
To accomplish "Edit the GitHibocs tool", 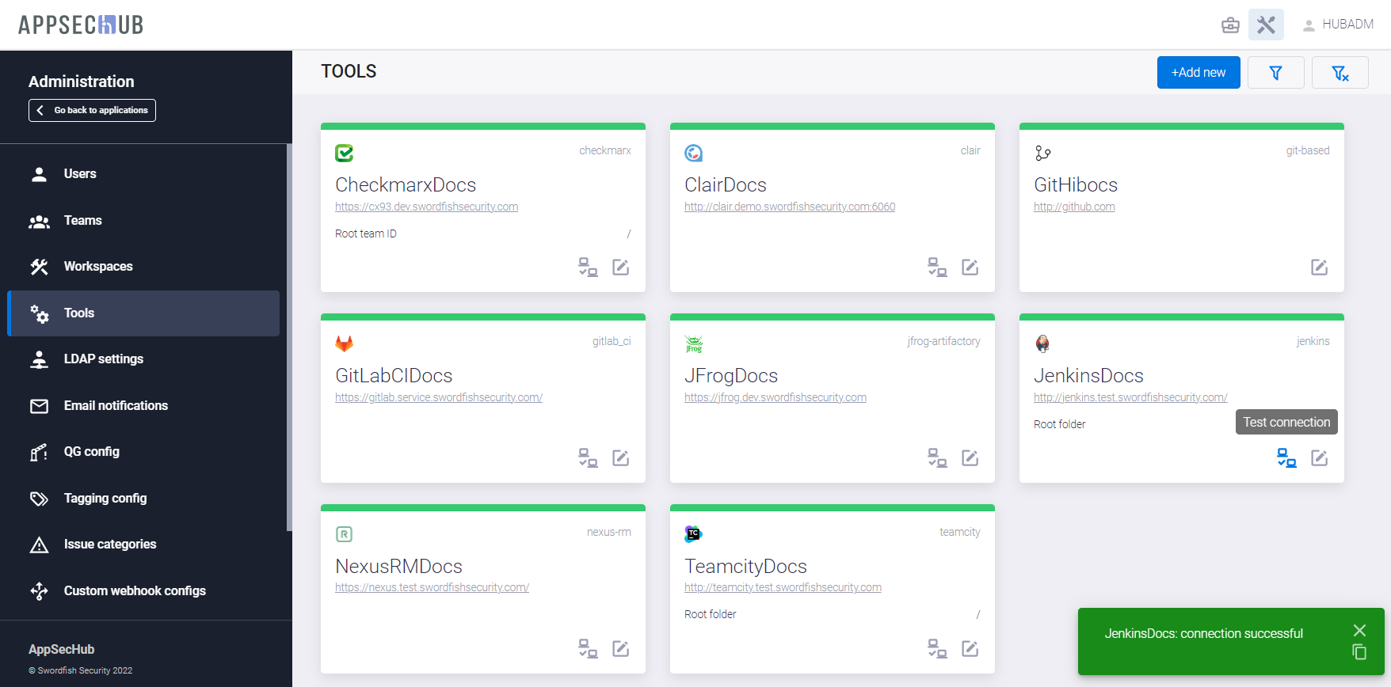I will tap(1319, 268).
